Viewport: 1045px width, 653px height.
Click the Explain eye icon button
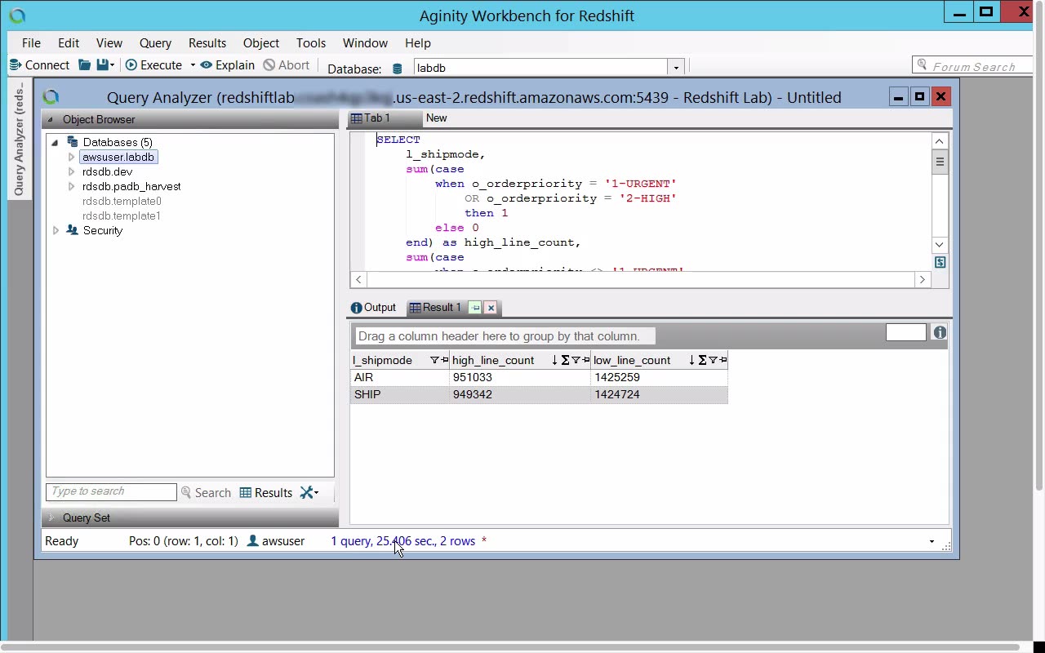click(x=228, y=65)
